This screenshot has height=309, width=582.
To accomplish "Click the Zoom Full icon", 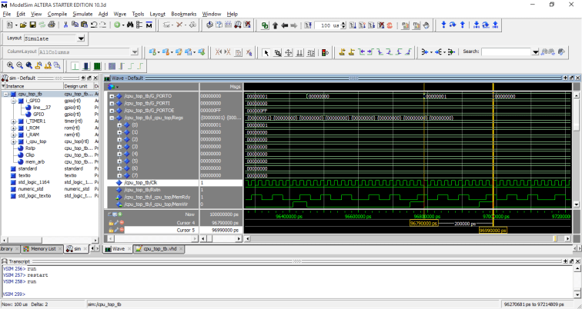I will (x=29, y=65).
